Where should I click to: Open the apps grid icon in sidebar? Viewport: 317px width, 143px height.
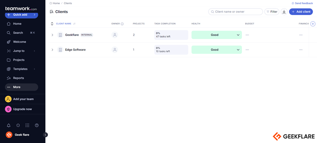[x=27, y=125]
